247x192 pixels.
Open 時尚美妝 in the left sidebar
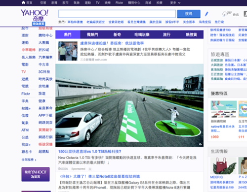click(x=45, y=79)
